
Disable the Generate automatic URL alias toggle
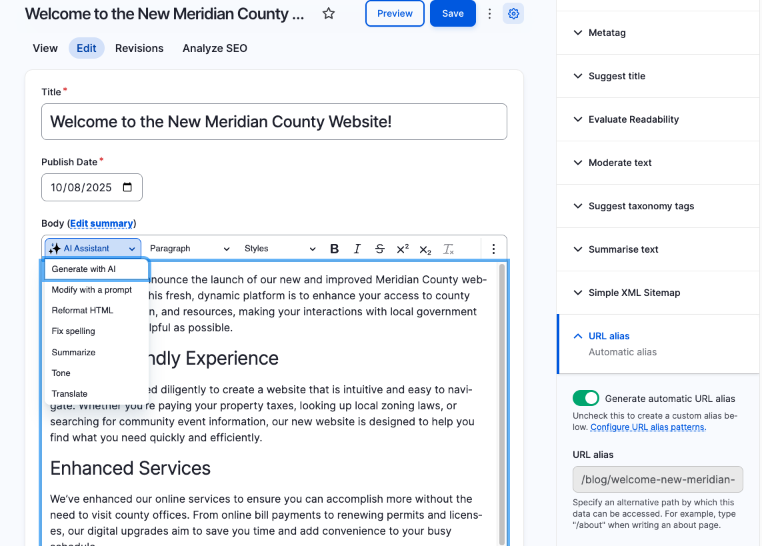click(586, 399)
